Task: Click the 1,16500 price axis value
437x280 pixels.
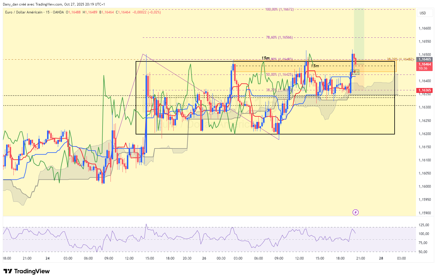Action: pos(425,55)
